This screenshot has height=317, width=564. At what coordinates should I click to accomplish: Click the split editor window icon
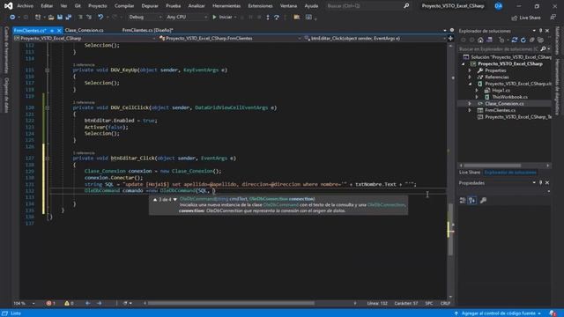[450, 38]
